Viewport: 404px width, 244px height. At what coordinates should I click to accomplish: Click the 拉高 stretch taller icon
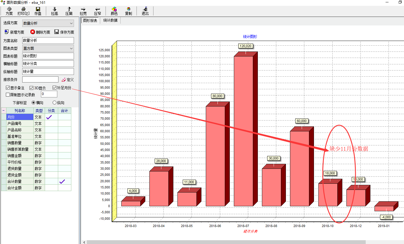pos(54,9)
